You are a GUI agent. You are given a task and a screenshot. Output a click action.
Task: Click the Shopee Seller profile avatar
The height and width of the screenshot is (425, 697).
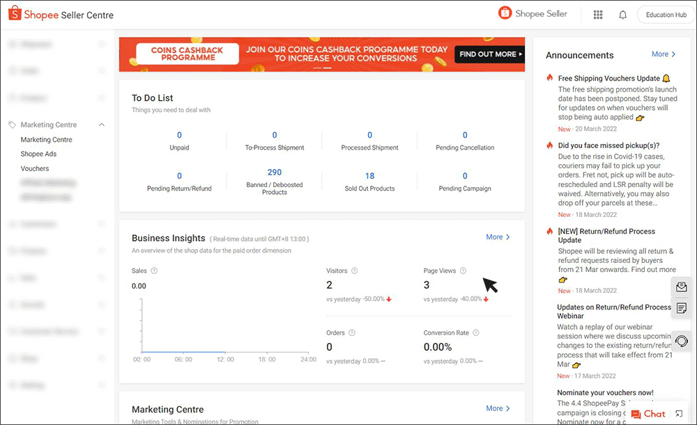pyautogui.click(x=505, y=13)
